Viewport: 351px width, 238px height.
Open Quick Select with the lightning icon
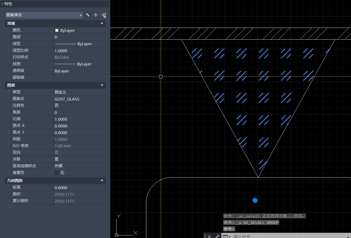(x=104, y=15)
